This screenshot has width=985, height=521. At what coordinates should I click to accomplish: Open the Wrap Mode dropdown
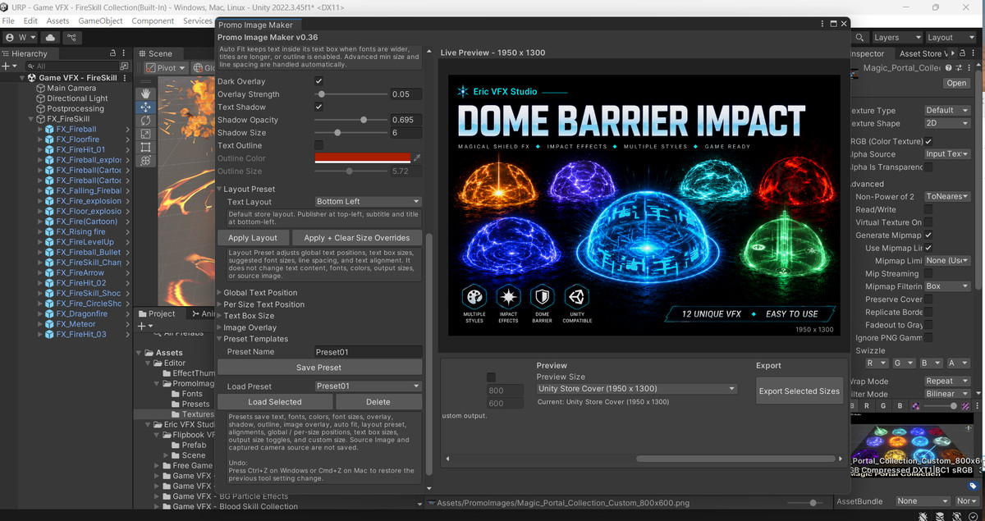(947, 381)
